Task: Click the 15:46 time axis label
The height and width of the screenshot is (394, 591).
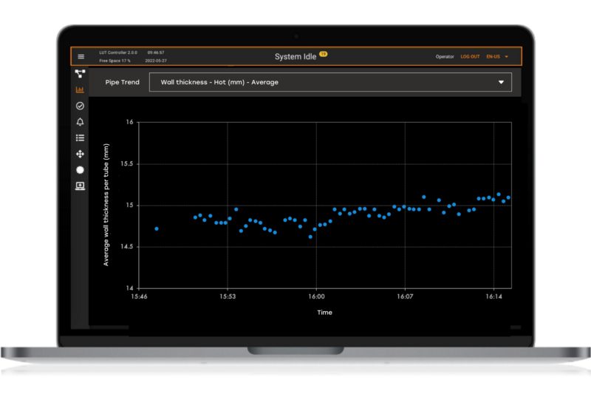Action: pyautogui.click(x=139, y=296)
